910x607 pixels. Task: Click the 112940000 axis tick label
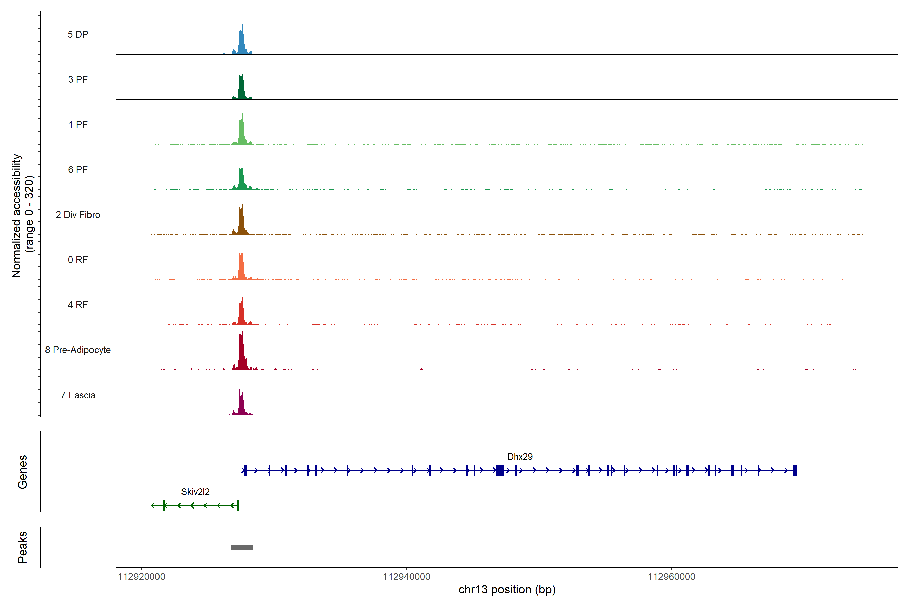point(406,577)
